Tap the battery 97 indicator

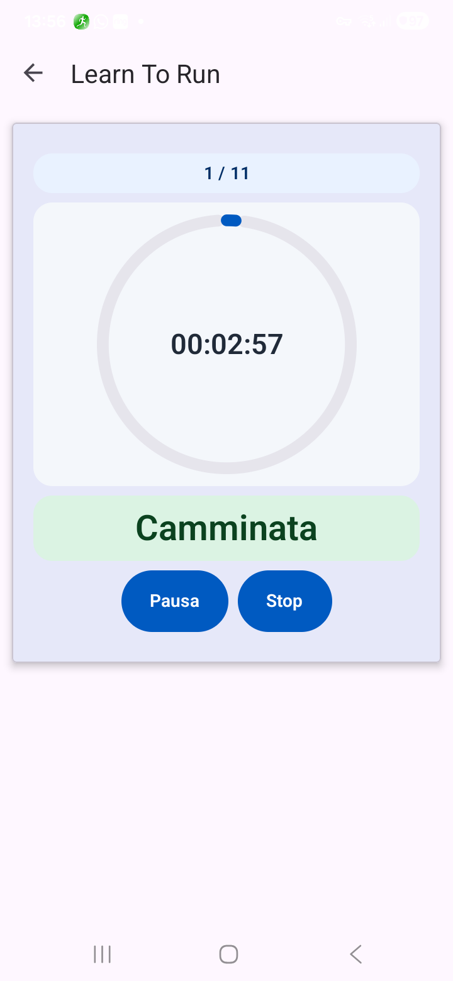412,22
